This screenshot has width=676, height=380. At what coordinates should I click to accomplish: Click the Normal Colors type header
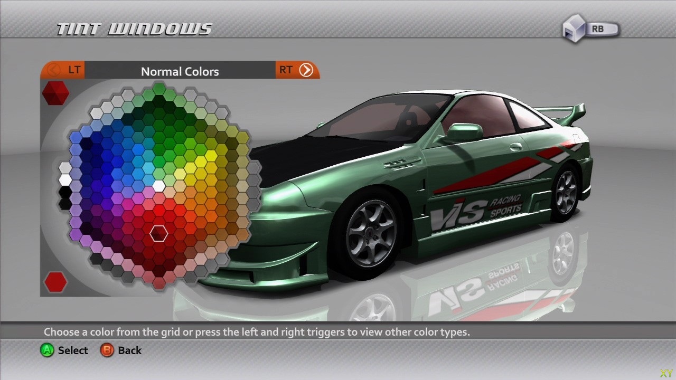click(180, 71)
